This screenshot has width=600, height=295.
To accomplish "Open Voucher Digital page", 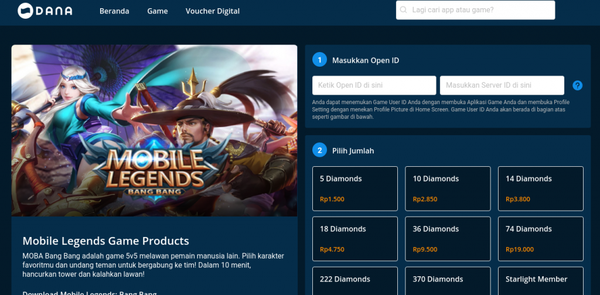I will (212, 11).
